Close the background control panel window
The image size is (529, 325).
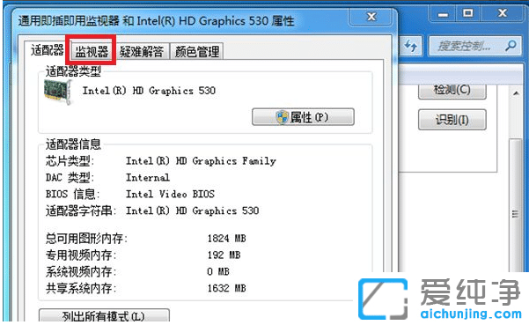coord(503,13)
